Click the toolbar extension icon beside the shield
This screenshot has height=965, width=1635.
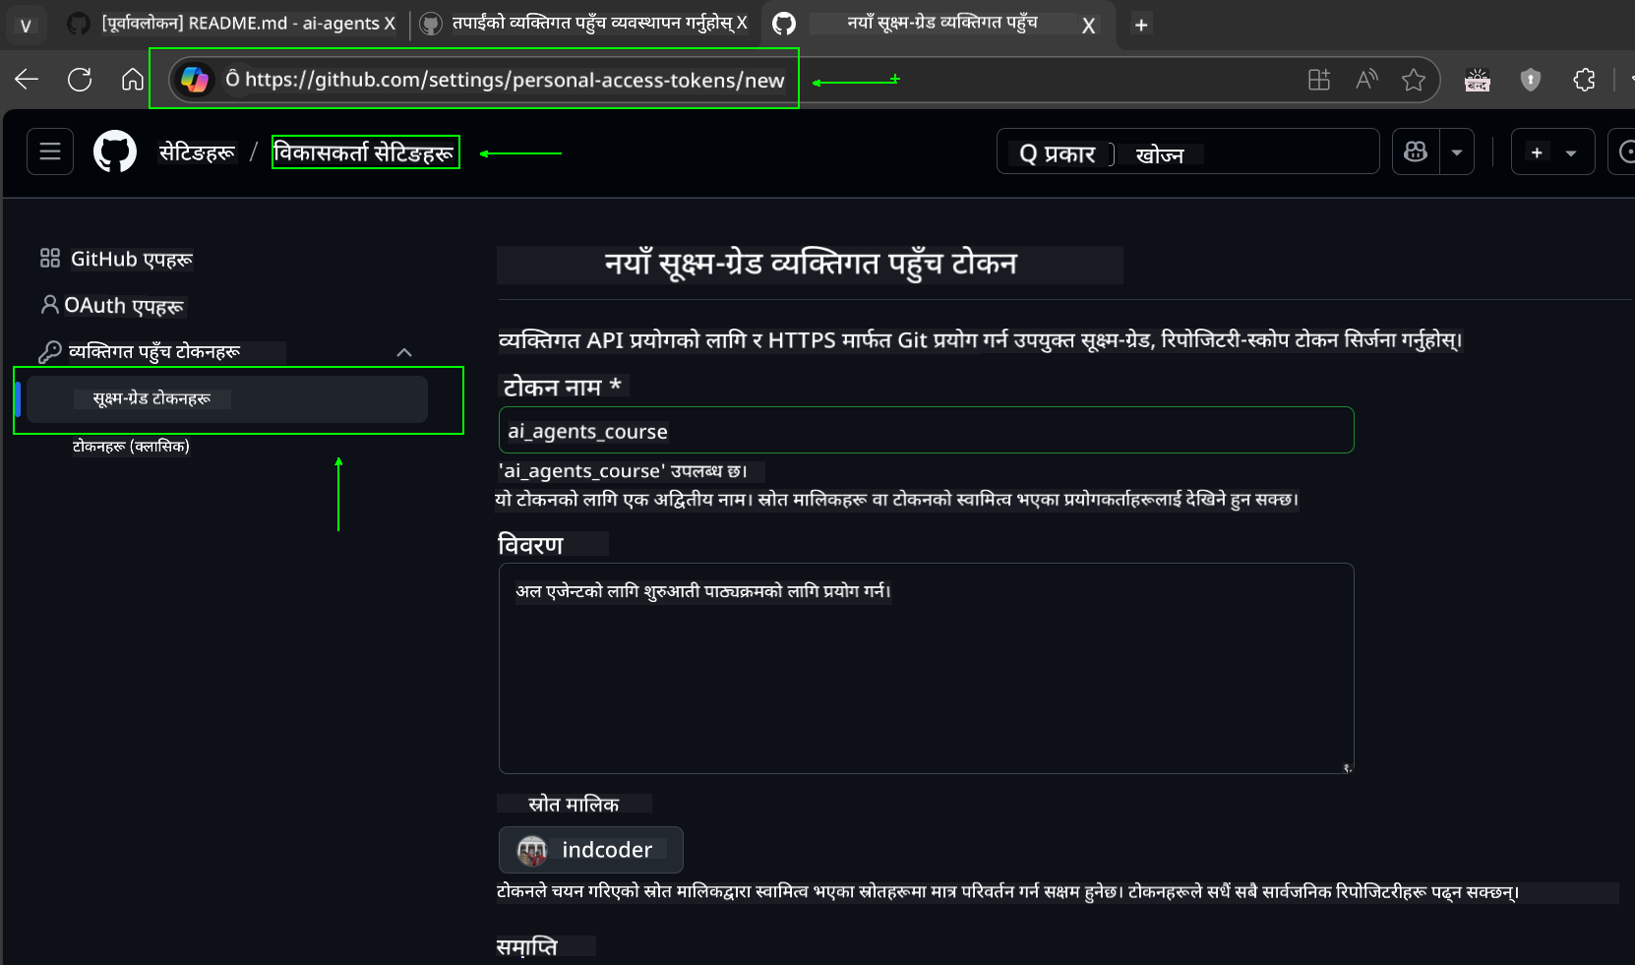tap(1478, 80)
